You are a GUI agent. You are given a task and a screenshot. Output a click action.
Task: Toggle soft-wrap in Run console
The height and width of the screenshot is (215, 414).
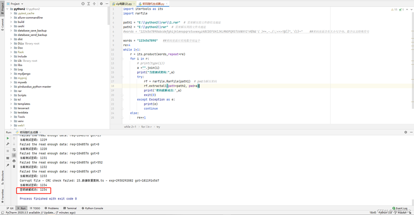coord(14,150)
